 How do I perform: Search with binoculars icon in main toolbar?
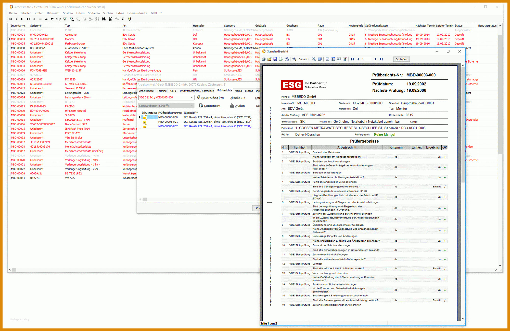(x=104, y=19)
